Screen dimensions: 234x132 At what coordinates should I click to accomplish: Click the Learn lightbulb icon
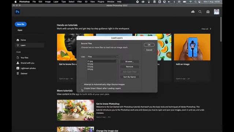click(x=18, y=45)
